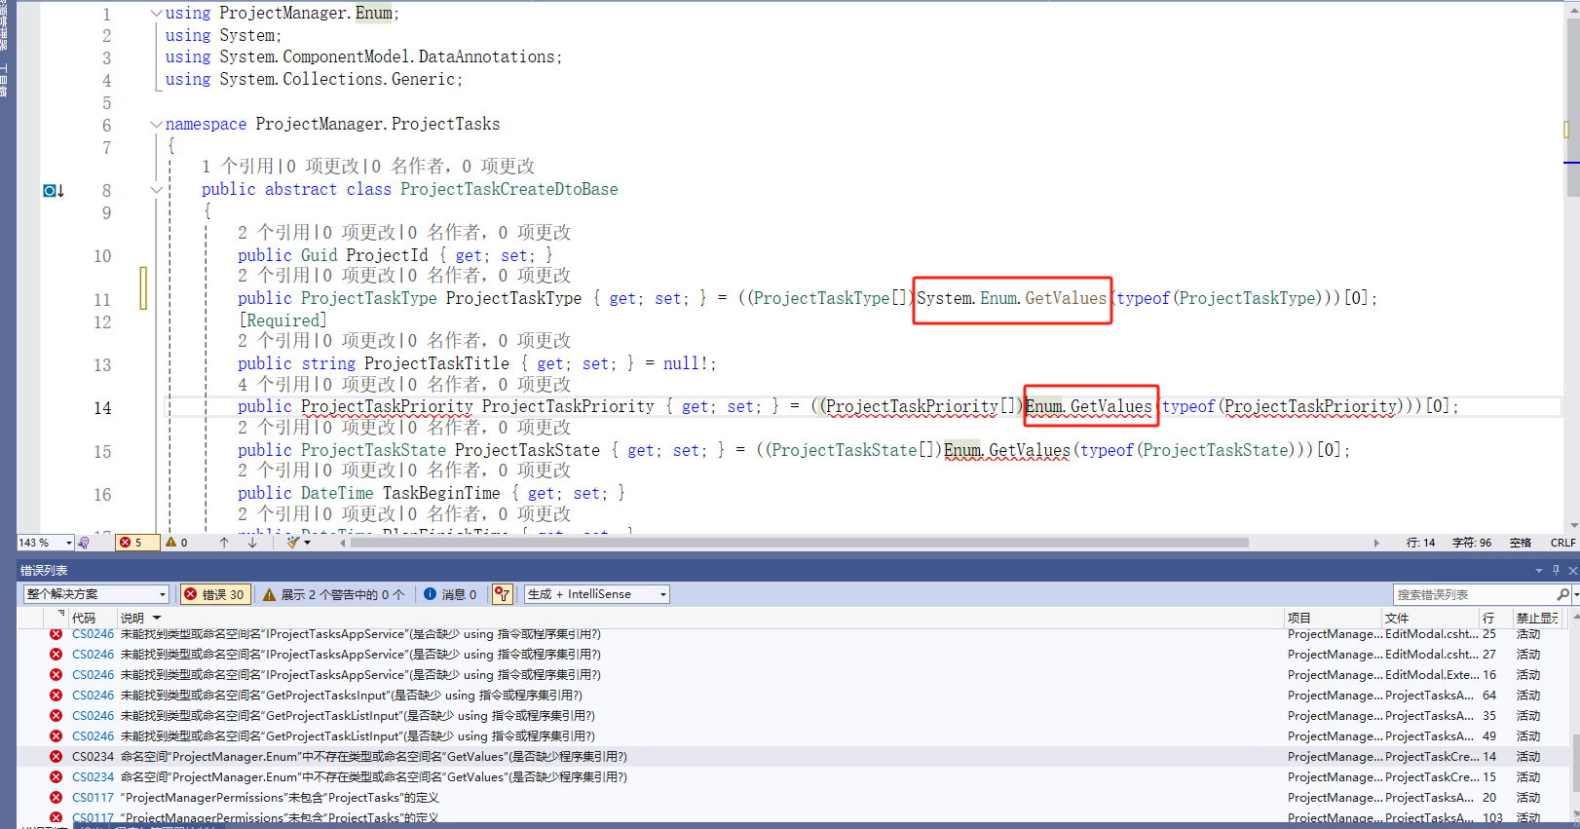Open the 生成 + IntelliSense dropdown

pos(596,594)
